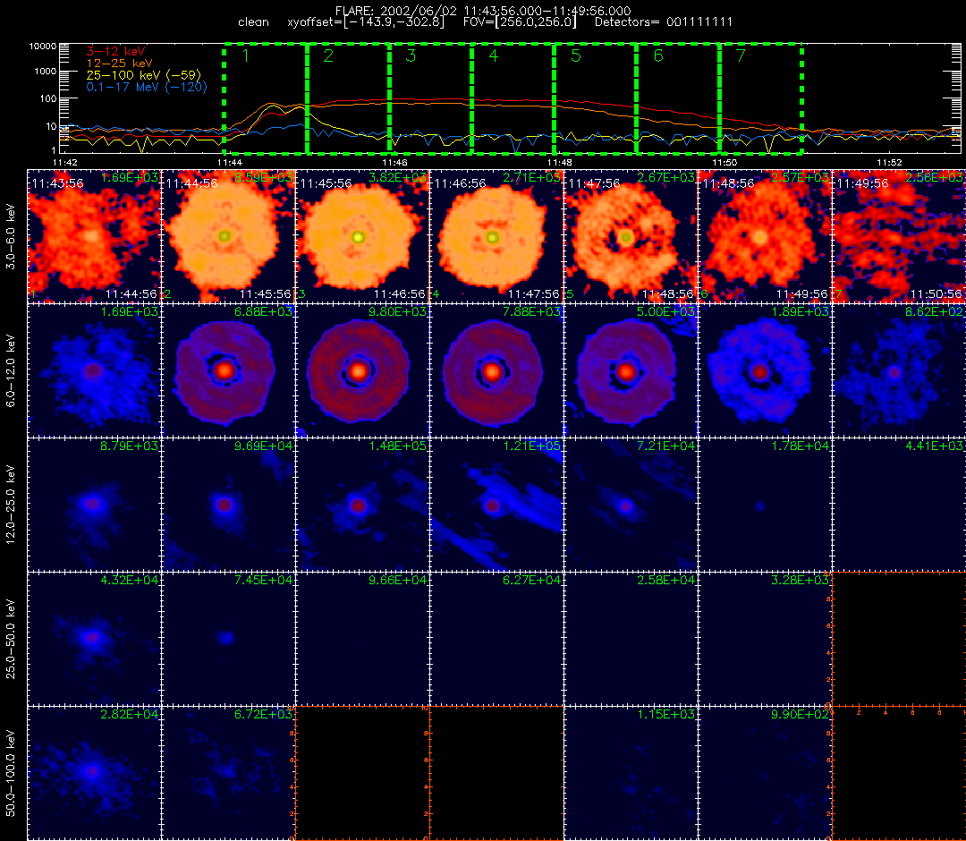Choose the 50.0-100.0 keV image with peak 2.82E+04
The width and height of the screenshot is (966, 841).
[x=94, y=773]
